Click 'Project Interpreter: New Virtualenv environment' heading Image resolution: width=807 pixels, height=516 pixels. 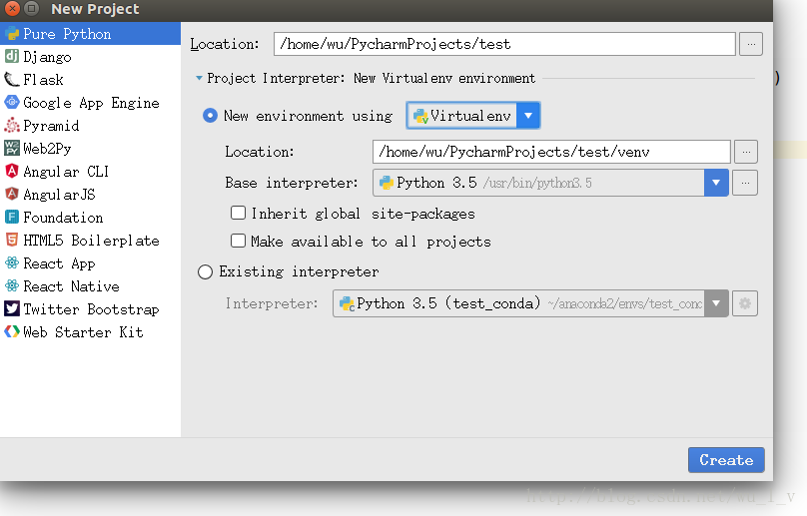pyautogui.click(x=372, y=78)
